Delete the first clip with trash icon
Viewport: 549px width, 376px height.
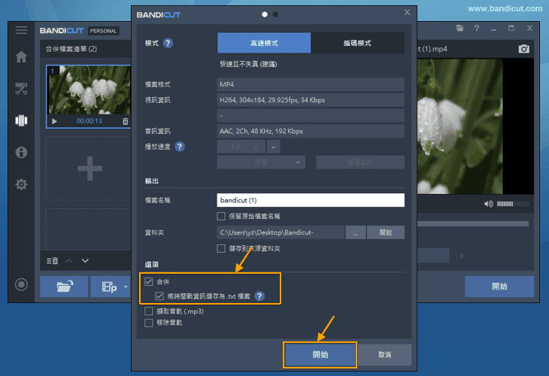[x=126, y=121]
